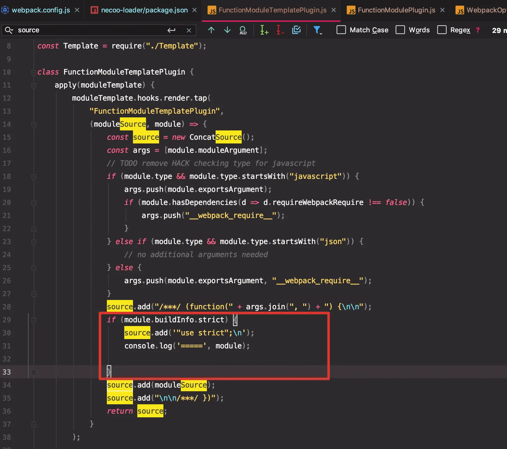
Task: Click highlighted ConcatSource match on line 15
Action: [228, 137]
